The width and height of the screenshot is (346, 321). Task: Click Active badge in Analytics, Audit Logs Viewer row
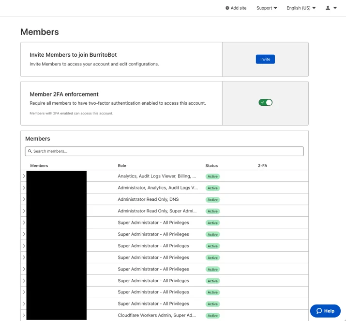click(x=212, y=177)
